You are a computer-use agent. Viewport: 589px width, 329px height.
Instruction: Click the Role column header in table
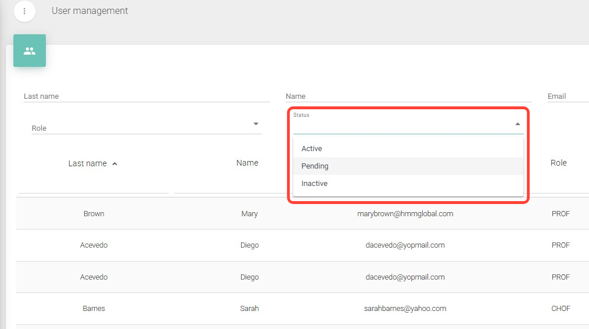point(558,163)
